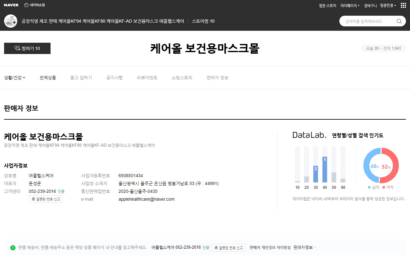Image resolution: width=410 pixels, height=255 pixels.
Task: Click the DataLab logo
Action: 310,135
